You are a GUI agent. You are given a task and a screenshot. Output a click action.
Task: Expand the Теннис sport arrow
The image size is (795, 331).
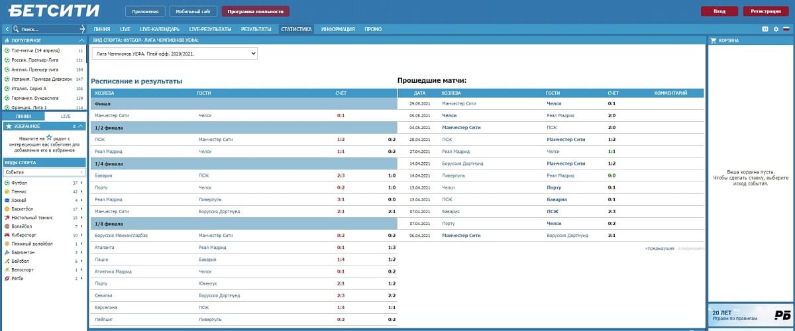82,191
